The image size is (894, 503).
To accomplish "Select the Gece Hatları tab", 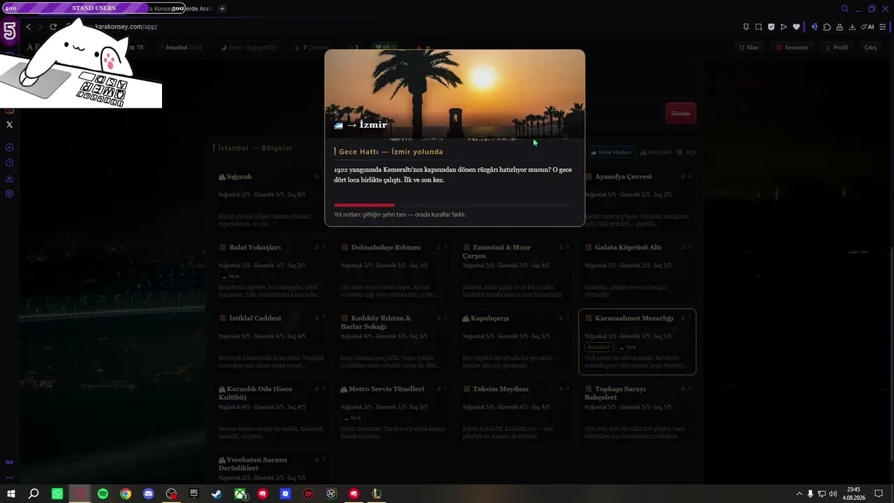I will 611,152.
